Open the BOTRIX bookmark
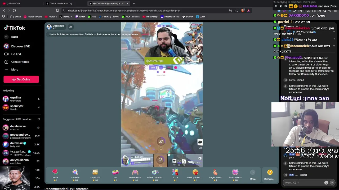Image resolution: width=339 pixels, height=190 pixels. (x=188, y=17)
